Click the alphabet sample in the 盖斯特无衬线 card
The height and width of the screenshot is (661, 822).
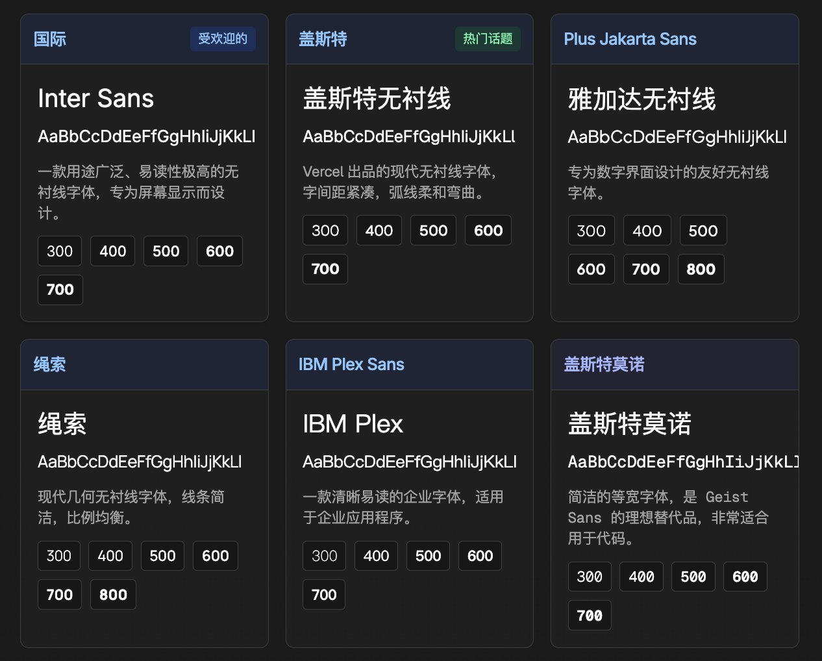pos(409,136)
